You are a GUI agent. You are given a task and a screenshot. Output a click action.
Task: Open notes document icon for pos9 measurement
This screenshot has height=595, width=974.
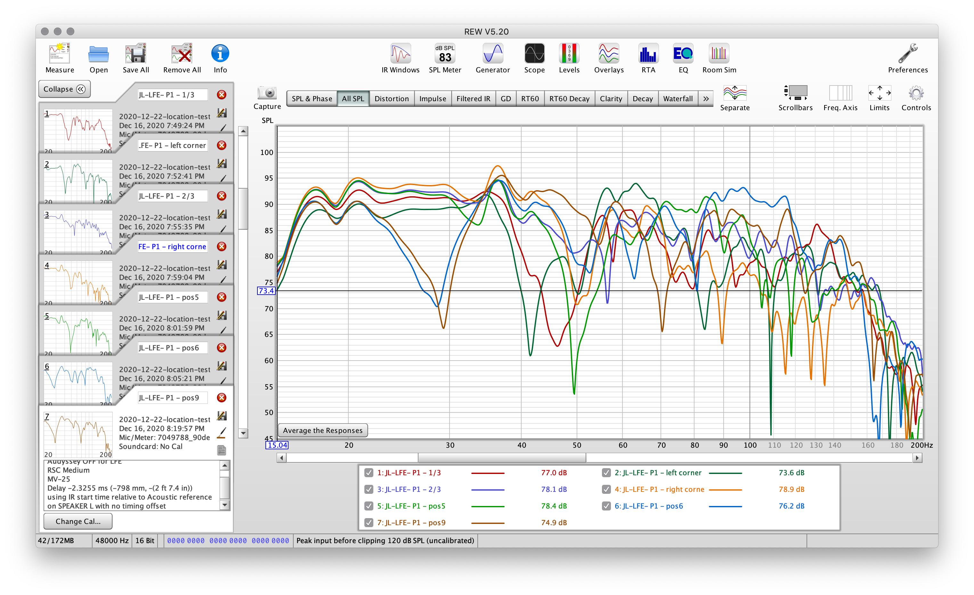coord(222,450)
